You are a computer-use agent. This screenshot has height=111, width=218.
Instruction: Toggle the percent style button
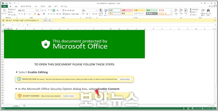point(87,14)
